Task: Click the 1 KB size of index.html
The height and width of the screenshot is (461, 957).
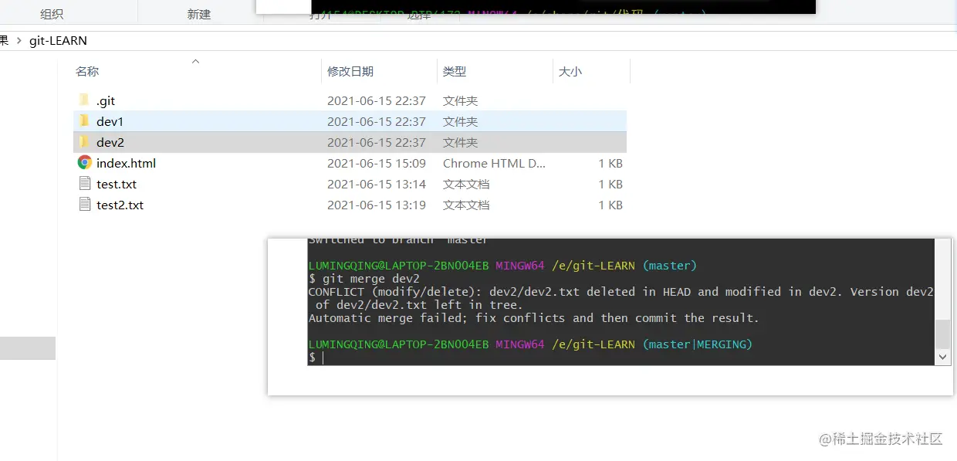Action: (x=610, y=163)
